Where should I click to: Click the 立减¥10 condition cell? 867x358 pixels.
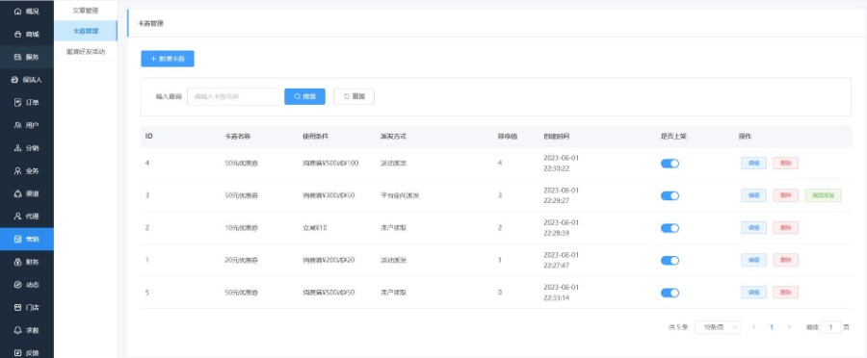click(x=315, y=228)
